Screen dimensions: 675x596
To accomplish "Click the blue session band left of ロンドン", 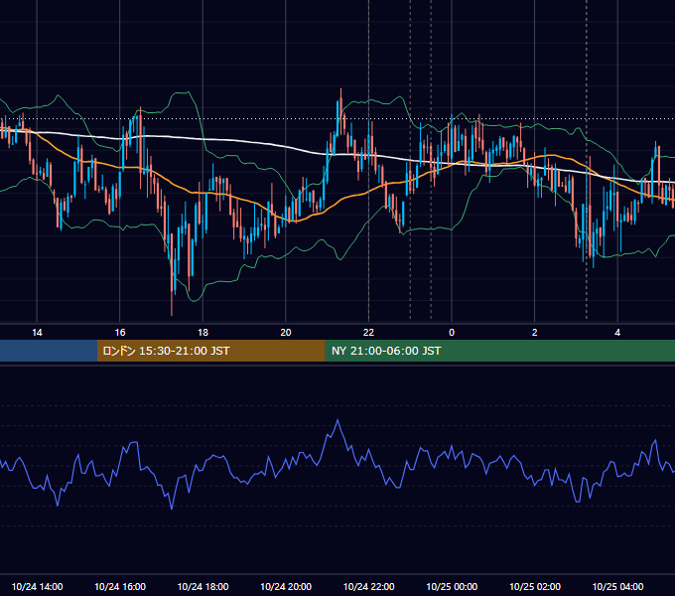I will click(49, 351).
